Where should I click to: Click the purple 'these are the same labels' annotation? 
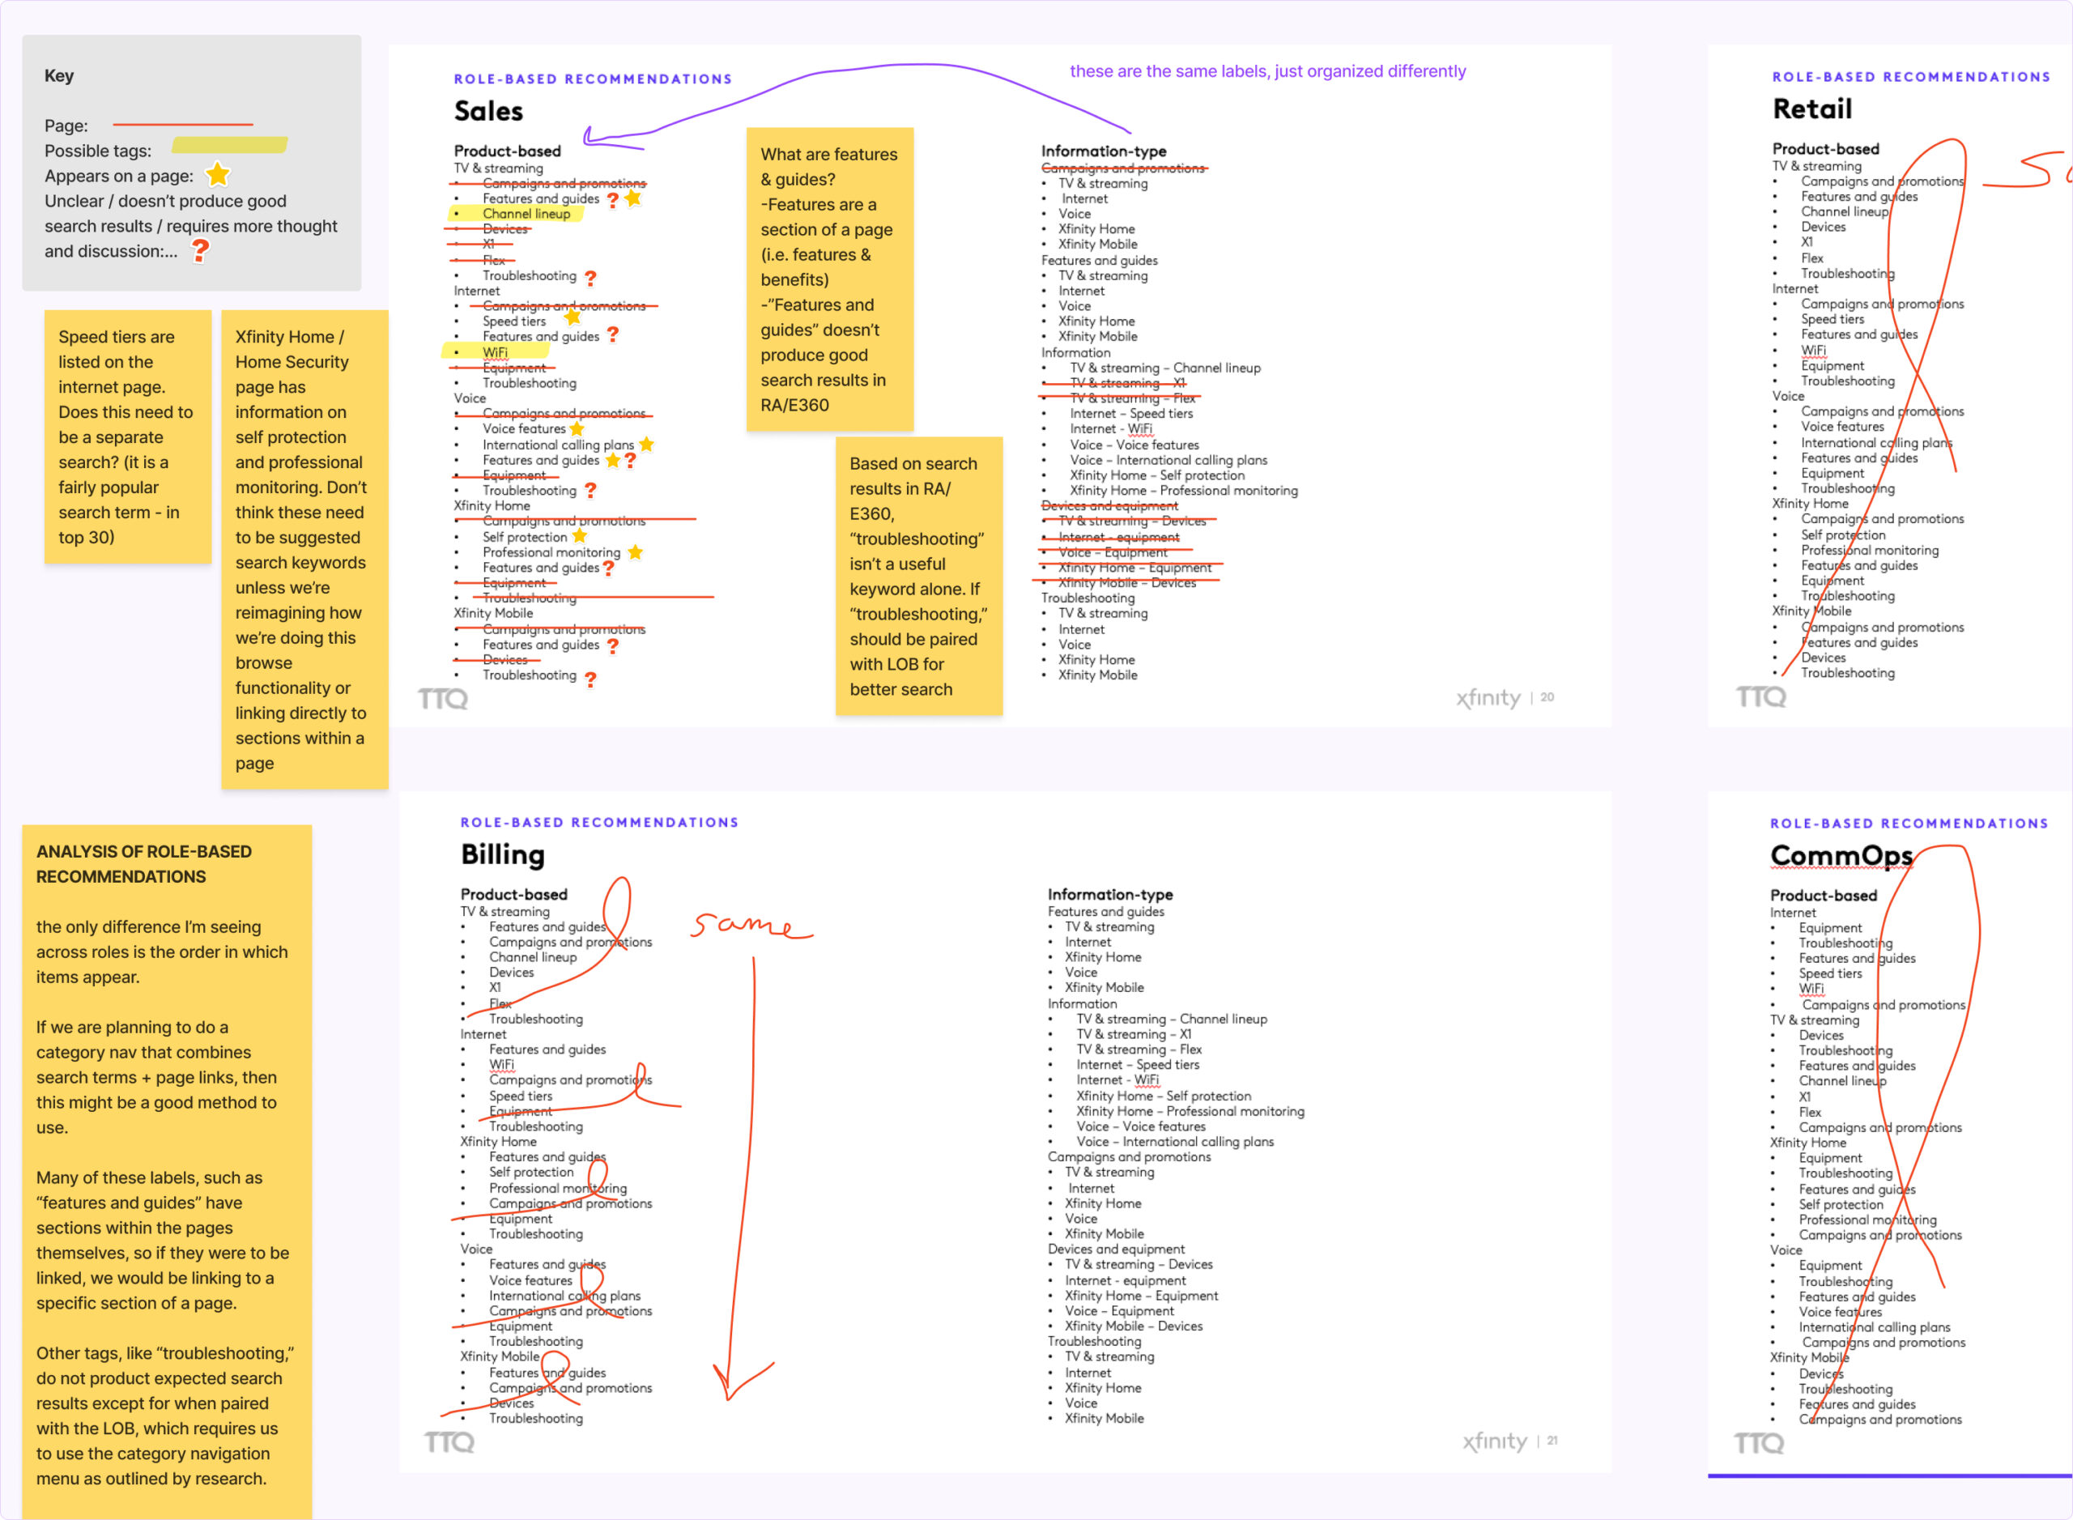1267,70
